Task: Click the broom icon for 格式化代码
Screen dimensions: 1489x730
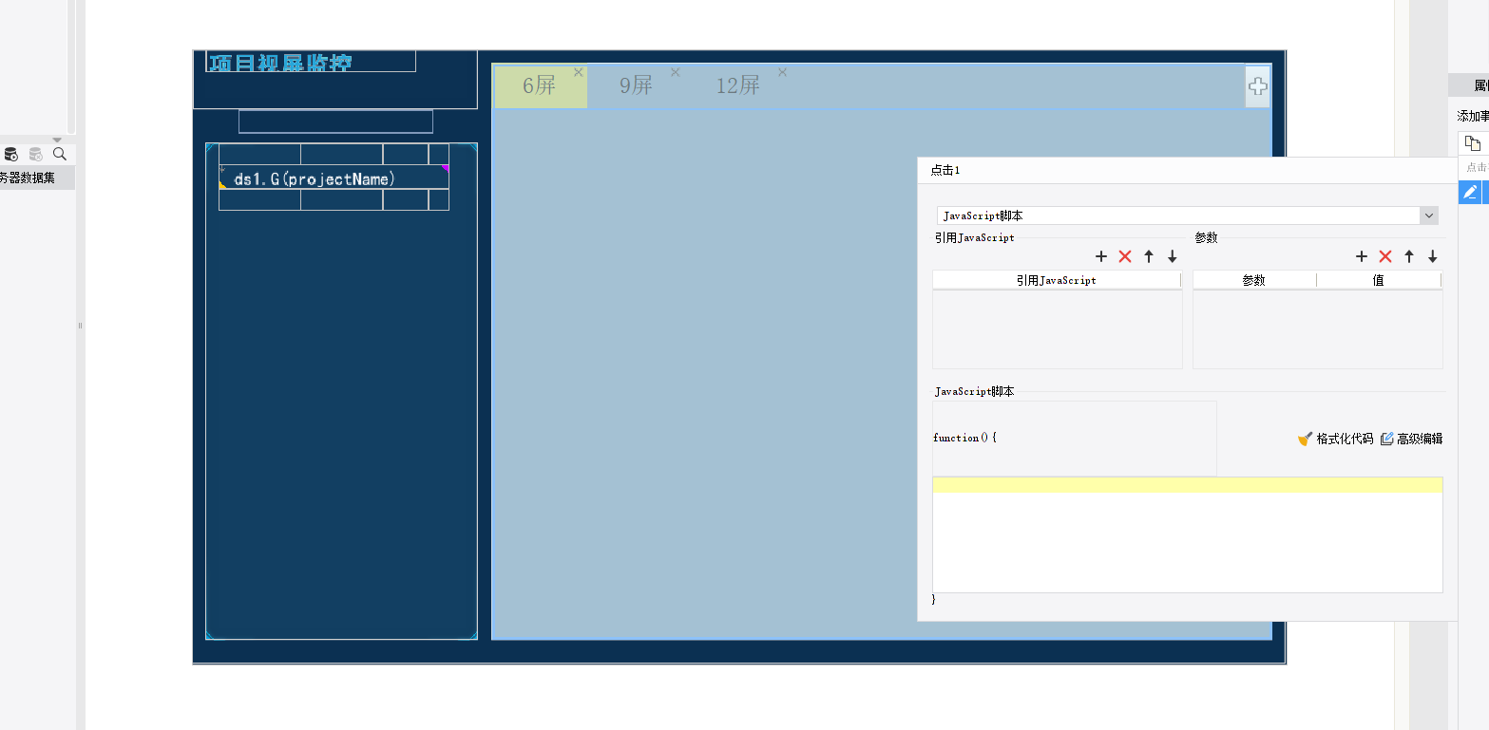Action: [x=1306, y=439]
